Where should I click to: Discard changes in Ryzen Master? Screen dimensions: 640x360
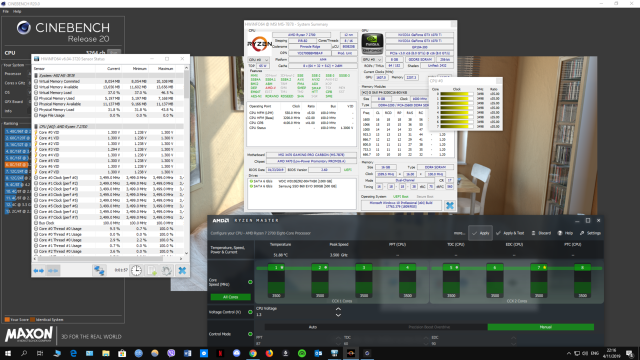pos(541,233)
